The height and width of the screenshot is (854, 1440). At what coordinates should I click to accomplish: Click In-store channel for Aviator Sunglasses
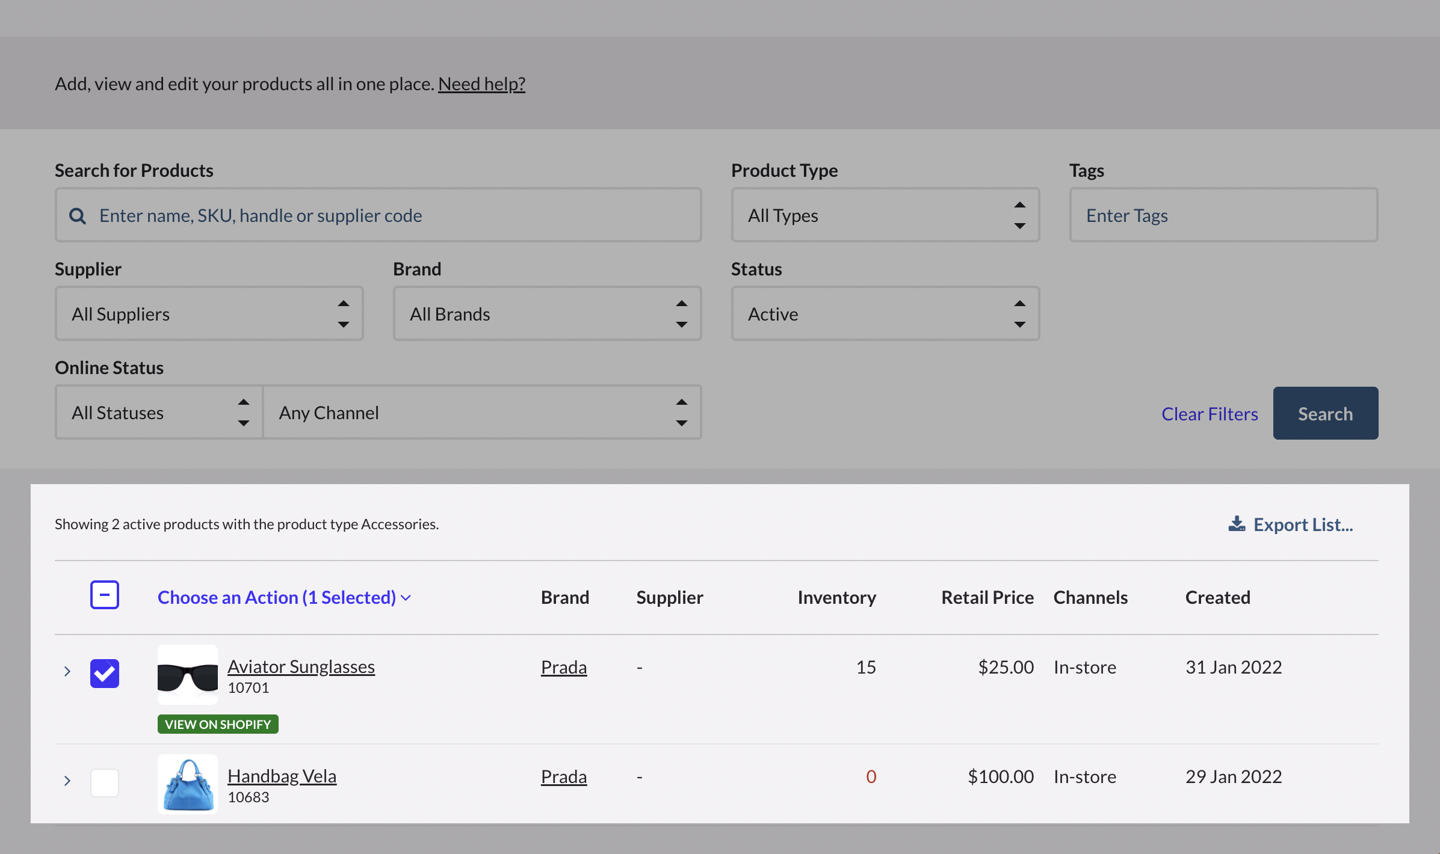[1085, 667]
